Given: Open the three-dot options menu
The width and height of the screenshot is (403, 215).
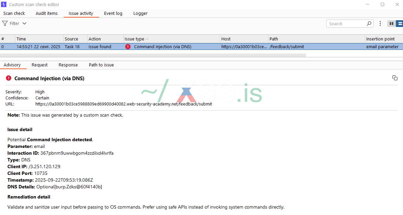Looking at the screenshot, I should coord(380,23).
